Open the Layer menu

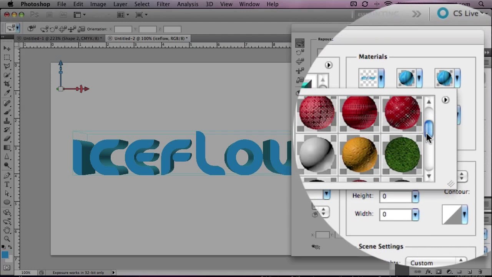120,4
